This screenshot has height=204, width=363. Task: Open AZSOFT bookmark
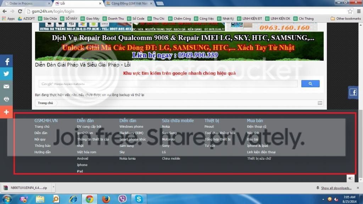[x=26, y=18]
